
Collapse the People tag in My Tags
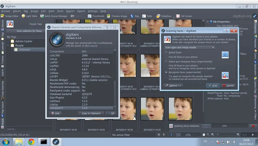8,45
